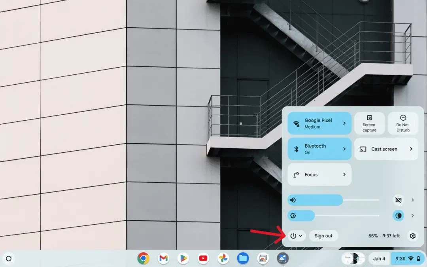Viewport: 427px width, 267px height.
Task: Click the Focus lamp icon
Action: pyautogui.click(x=296, y=175)
